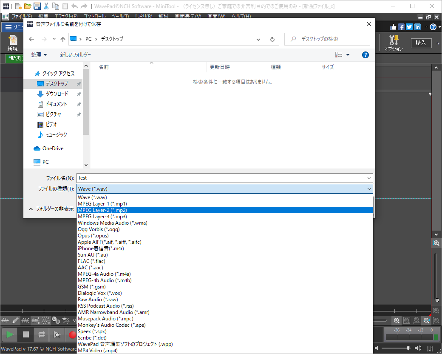This screenshot has height=354, width=442.
Task: Collapse the ファイルの種類 combo box arrow
Action: [x=369, y=189]
